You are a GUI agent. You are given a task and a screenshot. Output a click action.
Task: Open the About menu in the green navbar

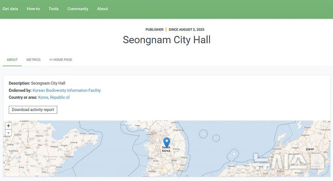[x=102, y=9]
